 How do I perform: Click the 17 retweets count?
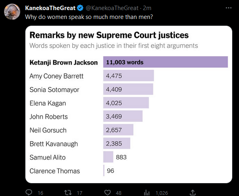pos(80,193)
